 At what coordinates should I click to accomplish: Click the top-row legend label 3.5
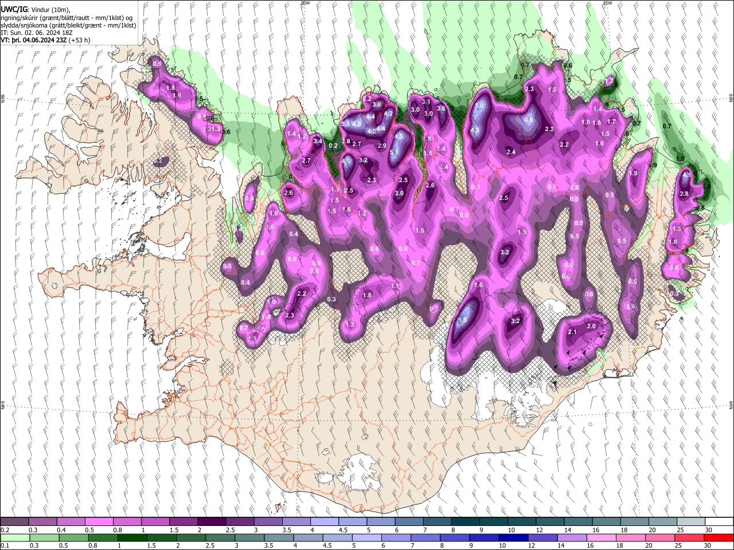click(x=287, y=530)
